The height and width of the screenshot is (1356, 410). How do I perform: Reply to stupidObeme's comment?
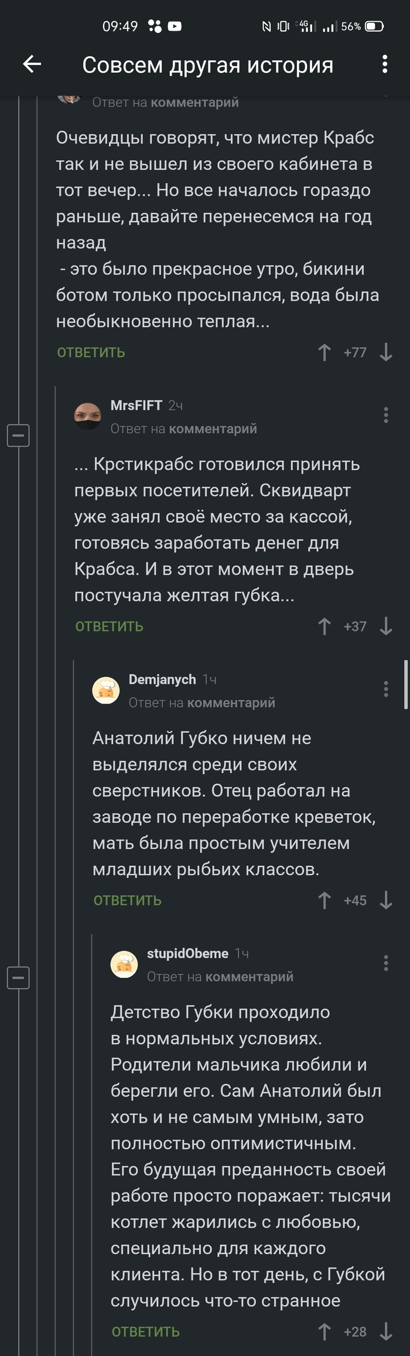[146, 1332]
